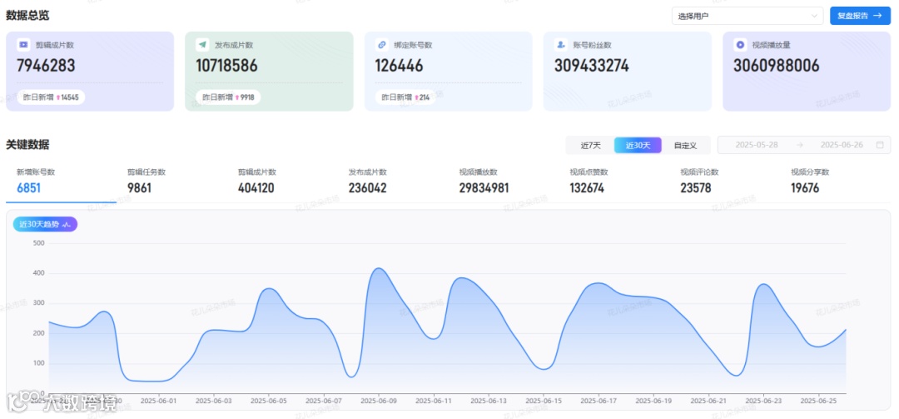The height and width of the screenshot is (419, 899).
Task: Click the 账号粉丝数 user icon
Action: (x=561, y=44)
